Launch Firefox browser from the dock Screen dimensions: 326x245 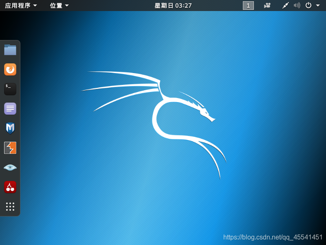[x=10, y=69]
